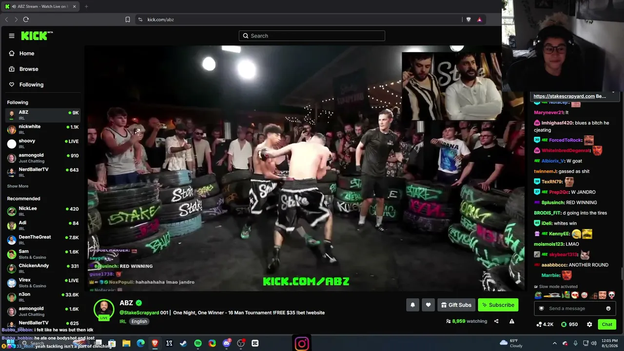
Task: Expand followed channels with Show More
Action: click(x=18, y=186)
